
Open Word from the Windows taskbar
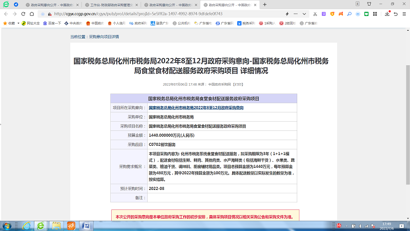pyautogui.click(x=87, y=225)
